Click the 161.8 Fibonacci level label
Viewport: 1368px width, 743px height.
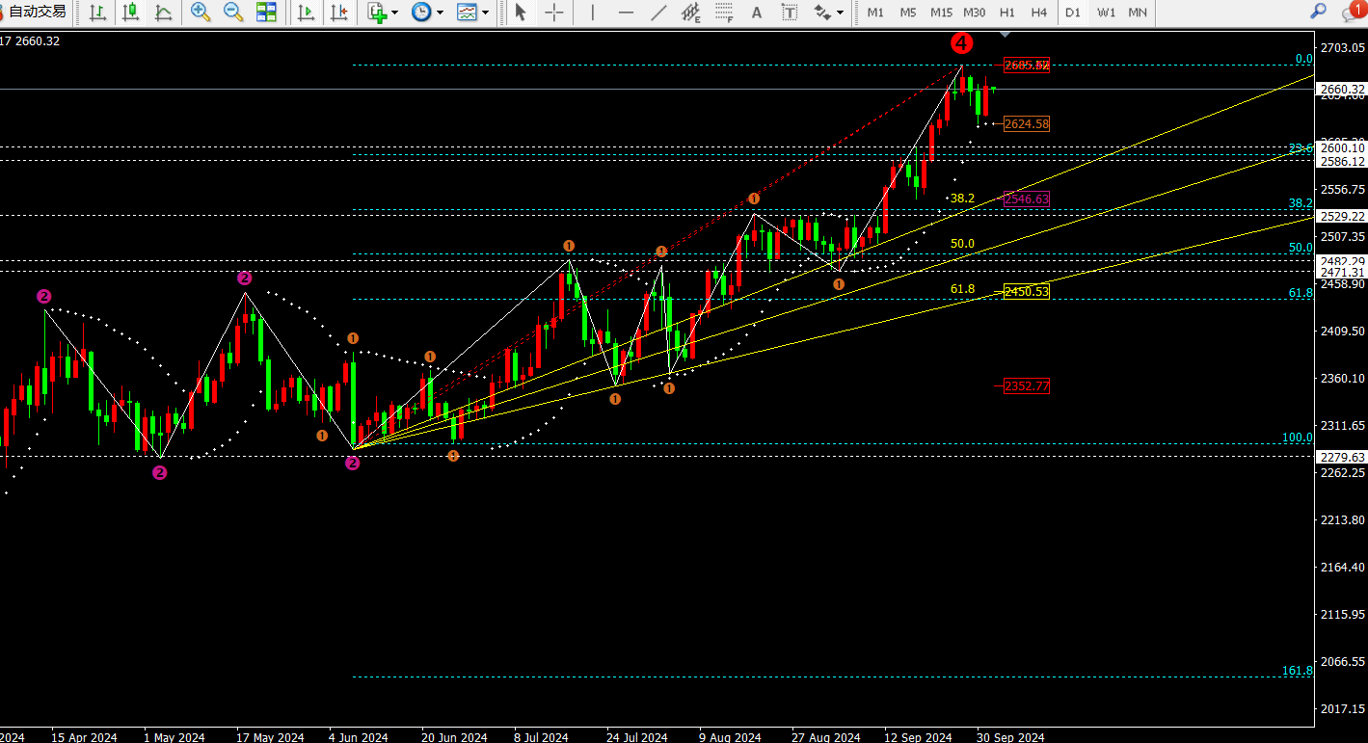1298,670
